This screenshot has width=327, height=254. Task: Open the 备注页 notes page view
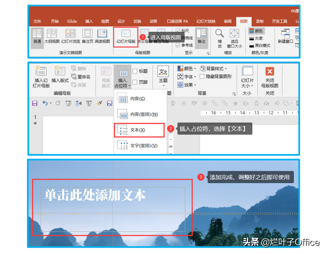pos(87,36)
